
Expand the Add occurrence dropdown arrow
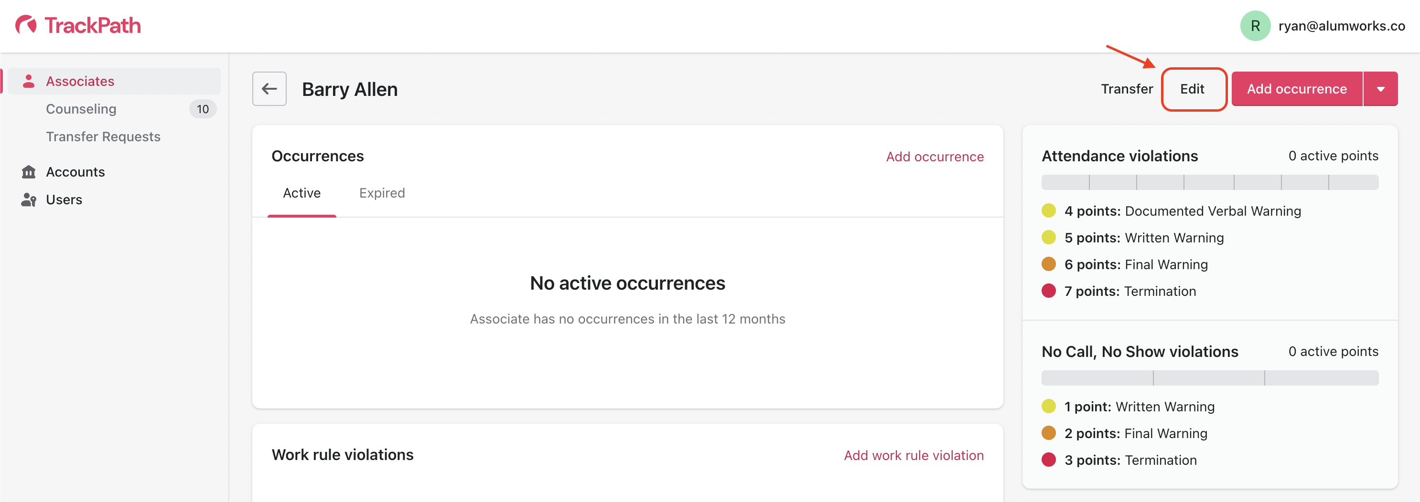[1380, 89]
